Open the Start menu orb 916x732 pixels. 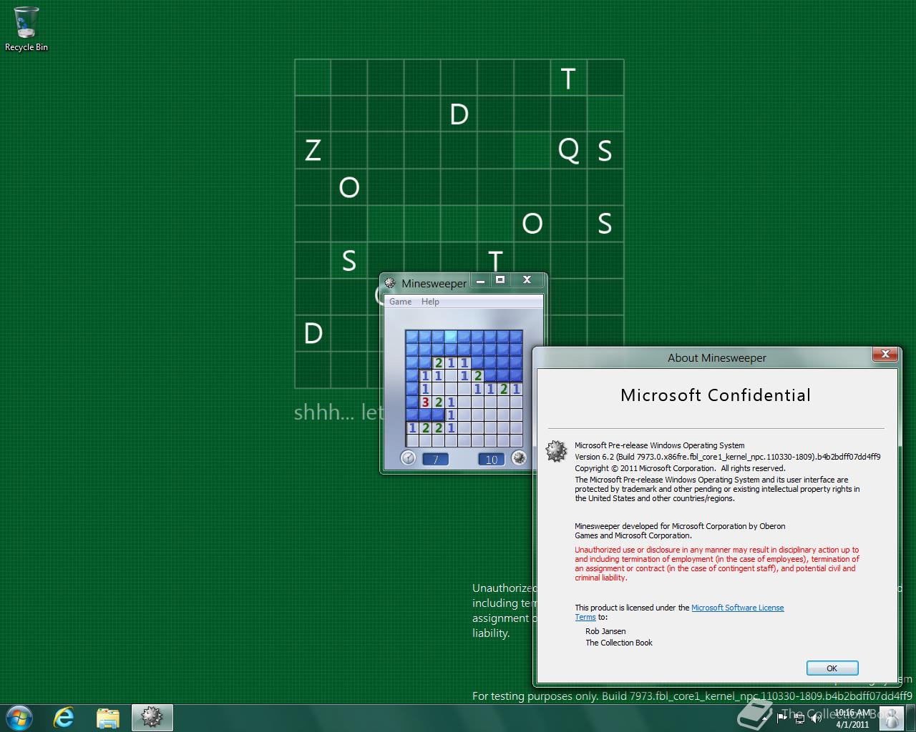pyautogui.click(x=19, y=718)
